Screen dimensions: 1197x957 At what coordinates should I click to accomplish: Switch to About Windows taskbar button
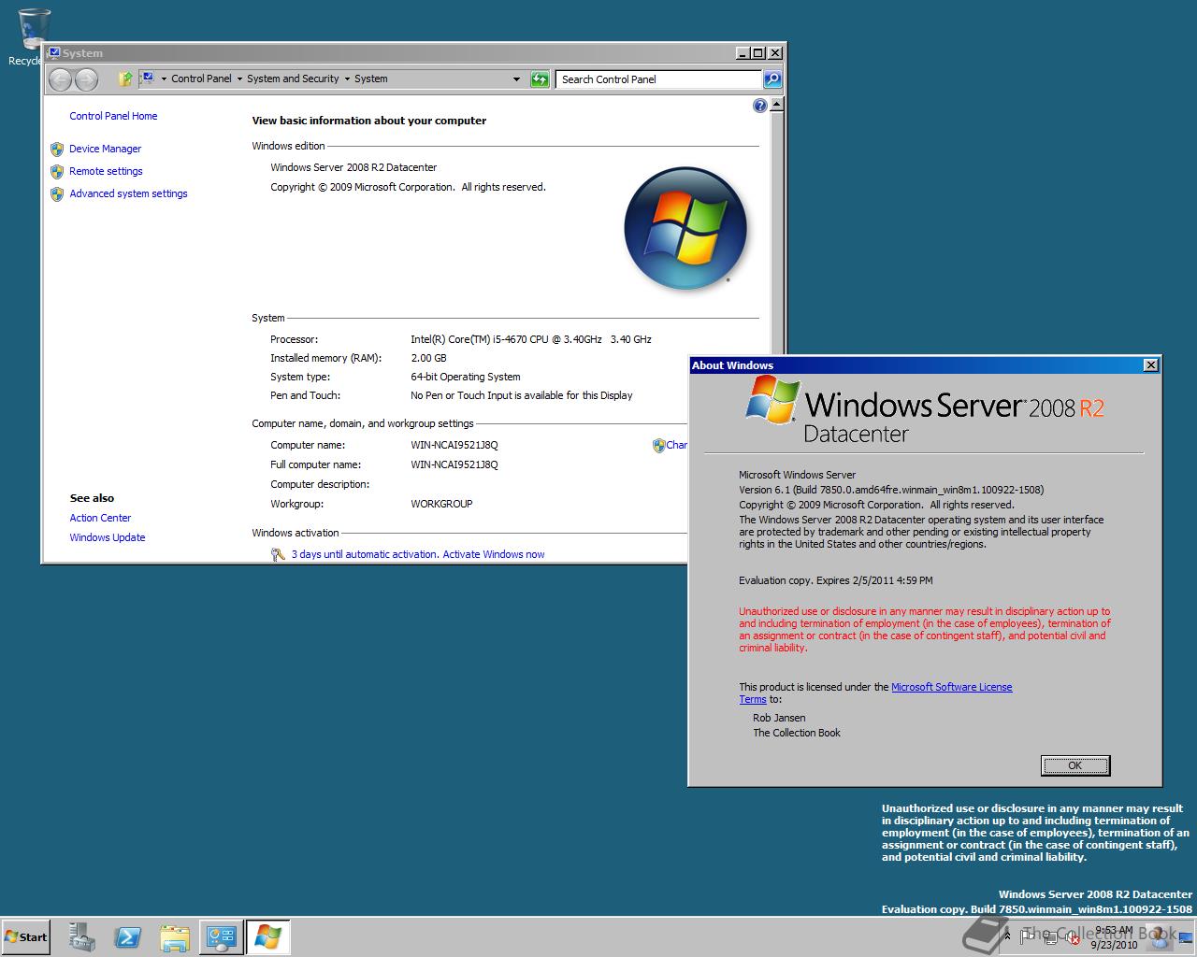pyautogui.click(x=267, y=937)
